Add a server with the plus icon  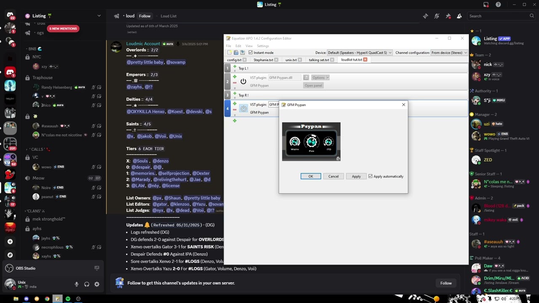pos(10,242)
